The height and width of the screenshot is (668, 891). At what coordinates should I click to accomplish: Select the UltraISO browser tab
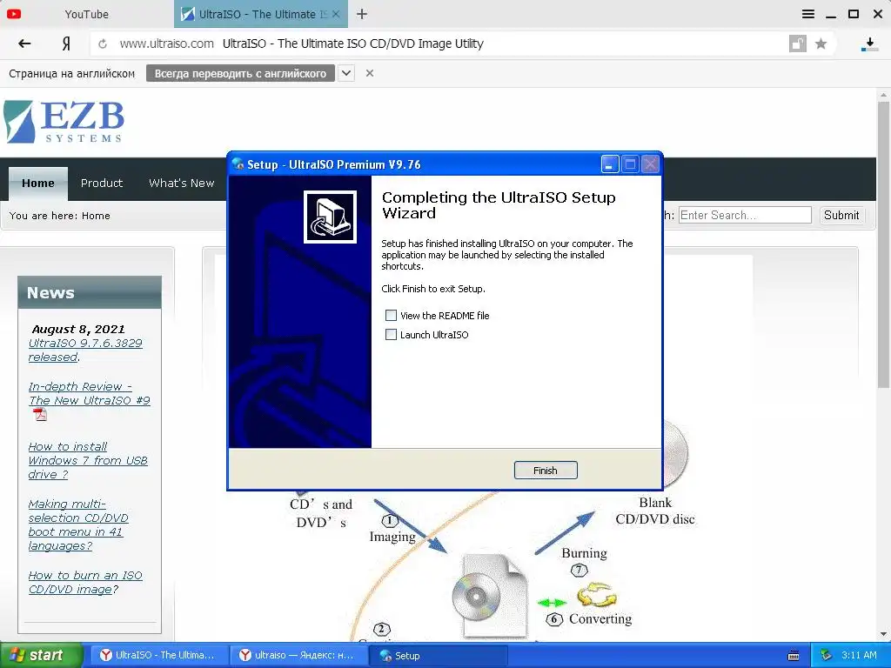pyautogui.click(x=260, y=14)
